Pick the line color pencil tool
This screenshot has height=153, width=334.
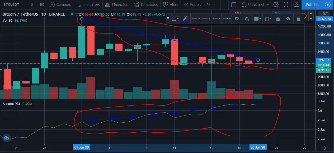[185, 19]
